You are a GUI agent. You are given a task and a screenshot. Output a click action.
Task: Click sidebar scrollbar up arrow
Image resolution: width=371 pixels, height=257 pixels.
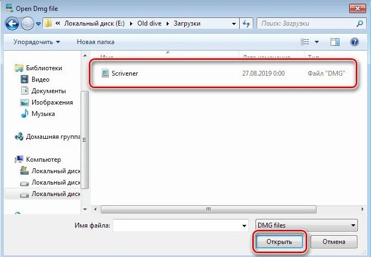coord(85,56)
